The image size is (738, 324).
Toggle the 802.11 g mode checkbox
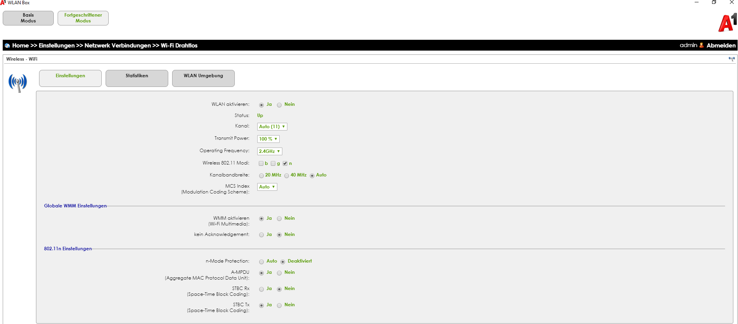[273, 163]
